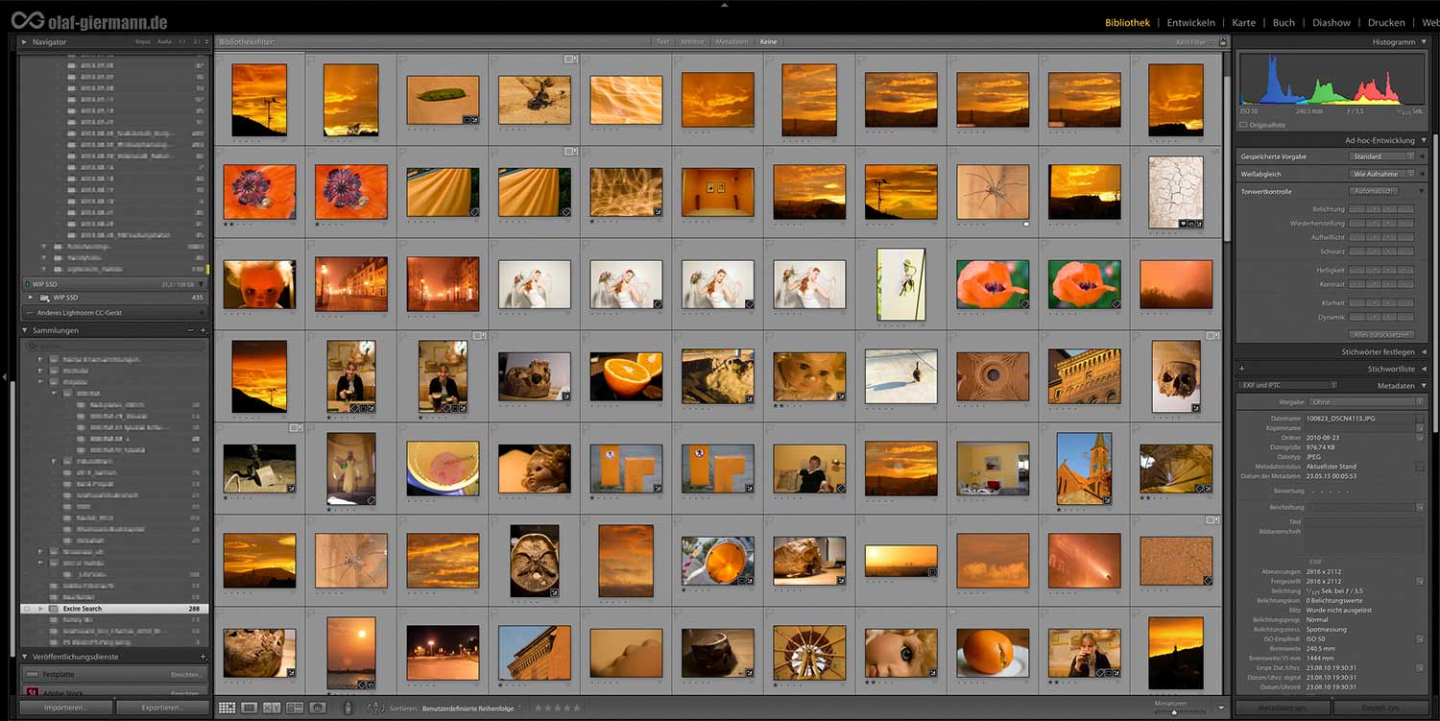Collapse the Veröffentlichungsdienste panel
The width and height of the screenshot is (1440, 721).
point(25,657)
